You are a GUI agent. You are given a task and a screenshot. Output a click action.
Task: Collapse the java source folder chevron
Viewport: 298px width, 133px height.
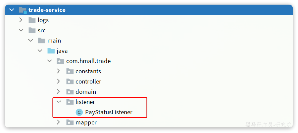click(x=40, y=51)
